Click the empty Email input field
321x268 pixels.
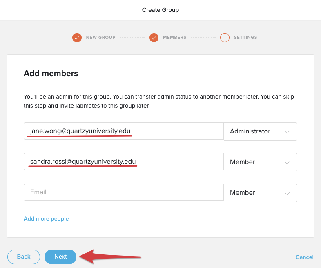click(x=124, y=192)
